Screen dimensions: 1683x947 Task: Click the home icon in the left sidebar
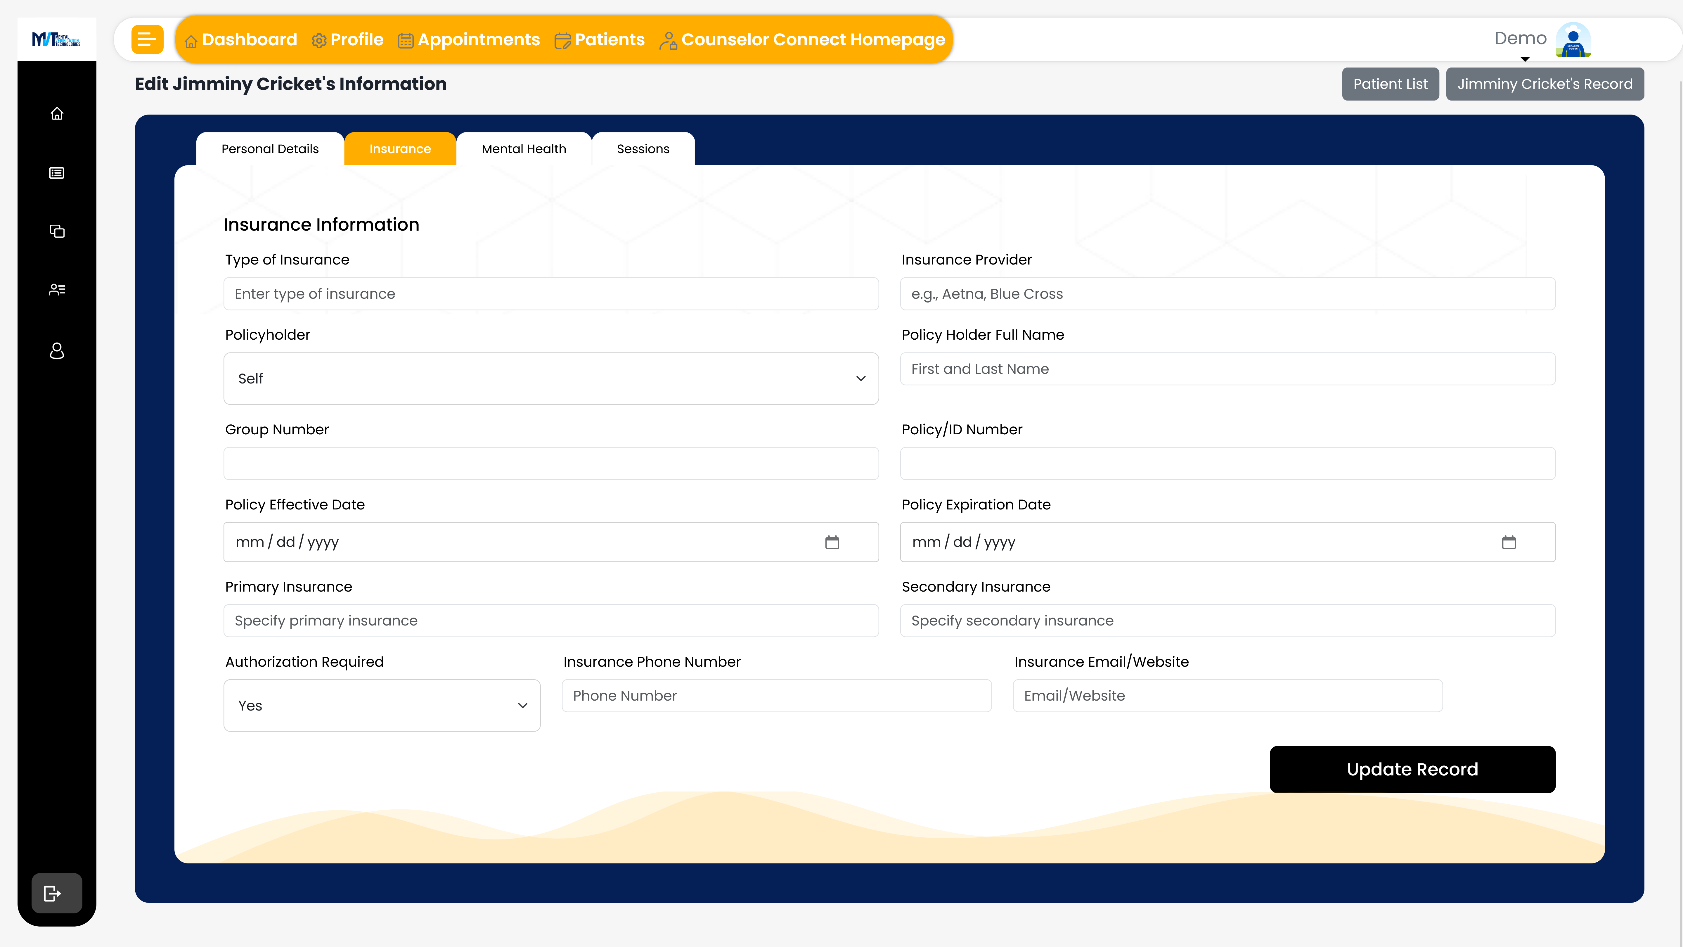pyautogui.click(x=57, y=114)
